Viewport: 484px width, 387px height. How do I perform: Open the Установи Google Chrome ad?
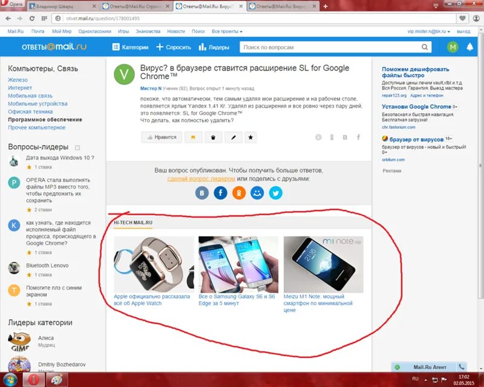coord(416,107)
